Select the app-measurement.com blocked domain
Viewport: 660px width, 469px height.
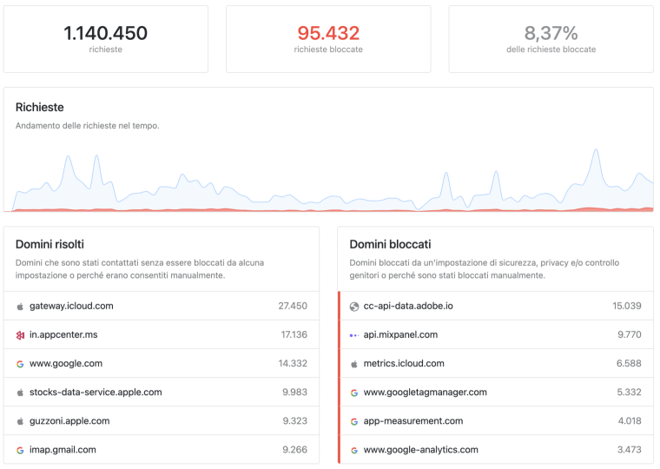[412, 420]
